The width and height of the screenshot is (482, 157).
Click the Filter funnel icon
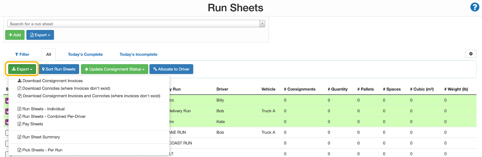click(17, 54)
